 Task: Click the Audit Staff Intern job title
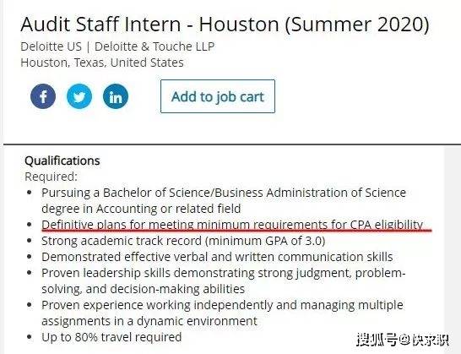pyautogui.click(x=225, y=24)
